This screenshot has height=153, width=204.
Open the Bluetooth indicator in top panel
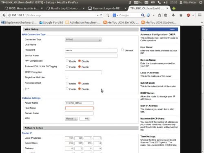[130, 2]
